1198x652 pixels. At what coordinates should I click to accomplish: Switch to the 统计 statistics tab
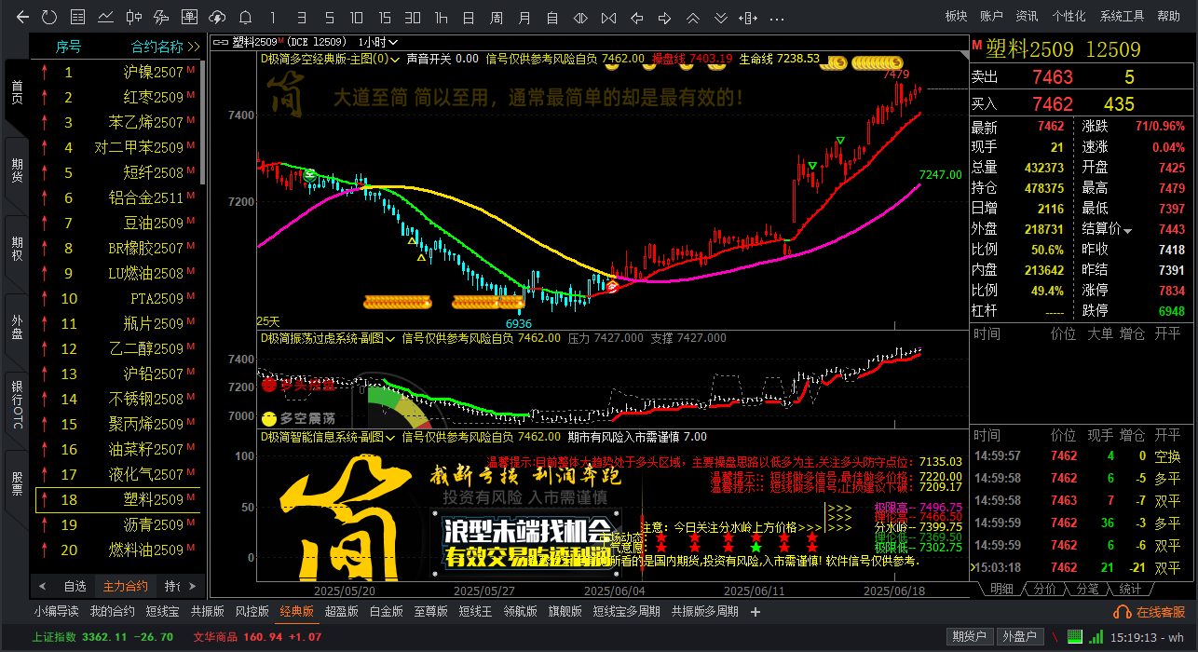(x=1130, y=589)
